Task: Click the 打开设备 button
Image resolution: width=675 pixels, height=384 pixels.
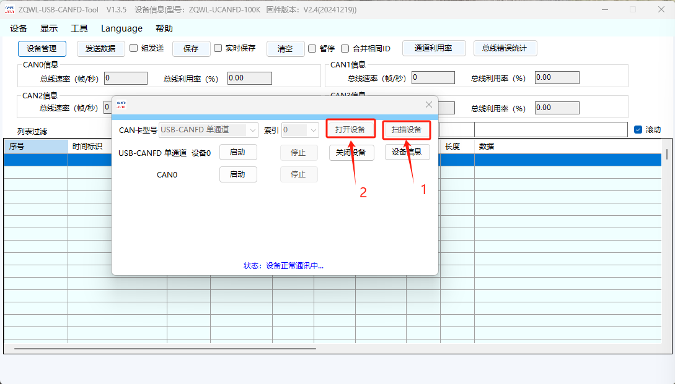Action: click(x=350, y=130)
